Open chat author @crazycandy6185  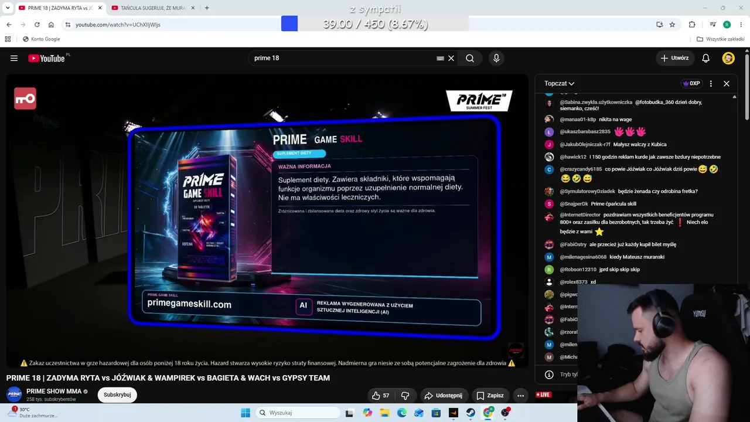click(x=581, y=169)
